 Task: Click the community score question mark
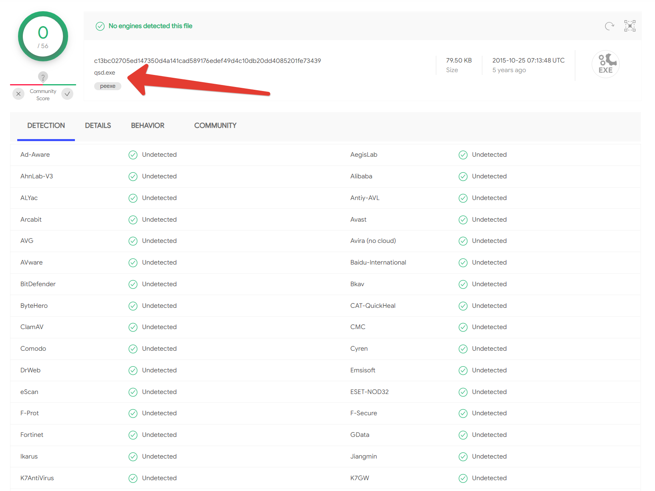pyautogui.click(x=43, y=77)
